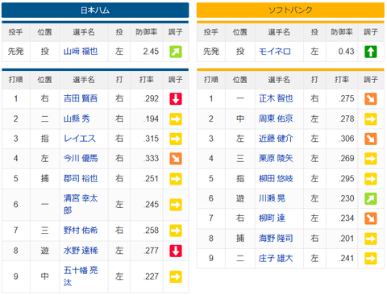
Task: Click orange arrow icon for 今川 優馬
Action: coord(176,159)
